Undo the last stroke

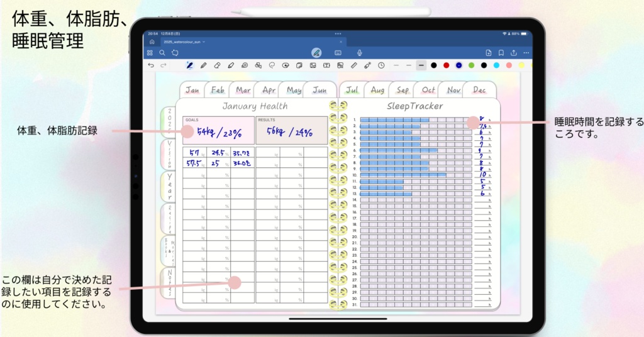pyautogui.click(x=151, y=65)
